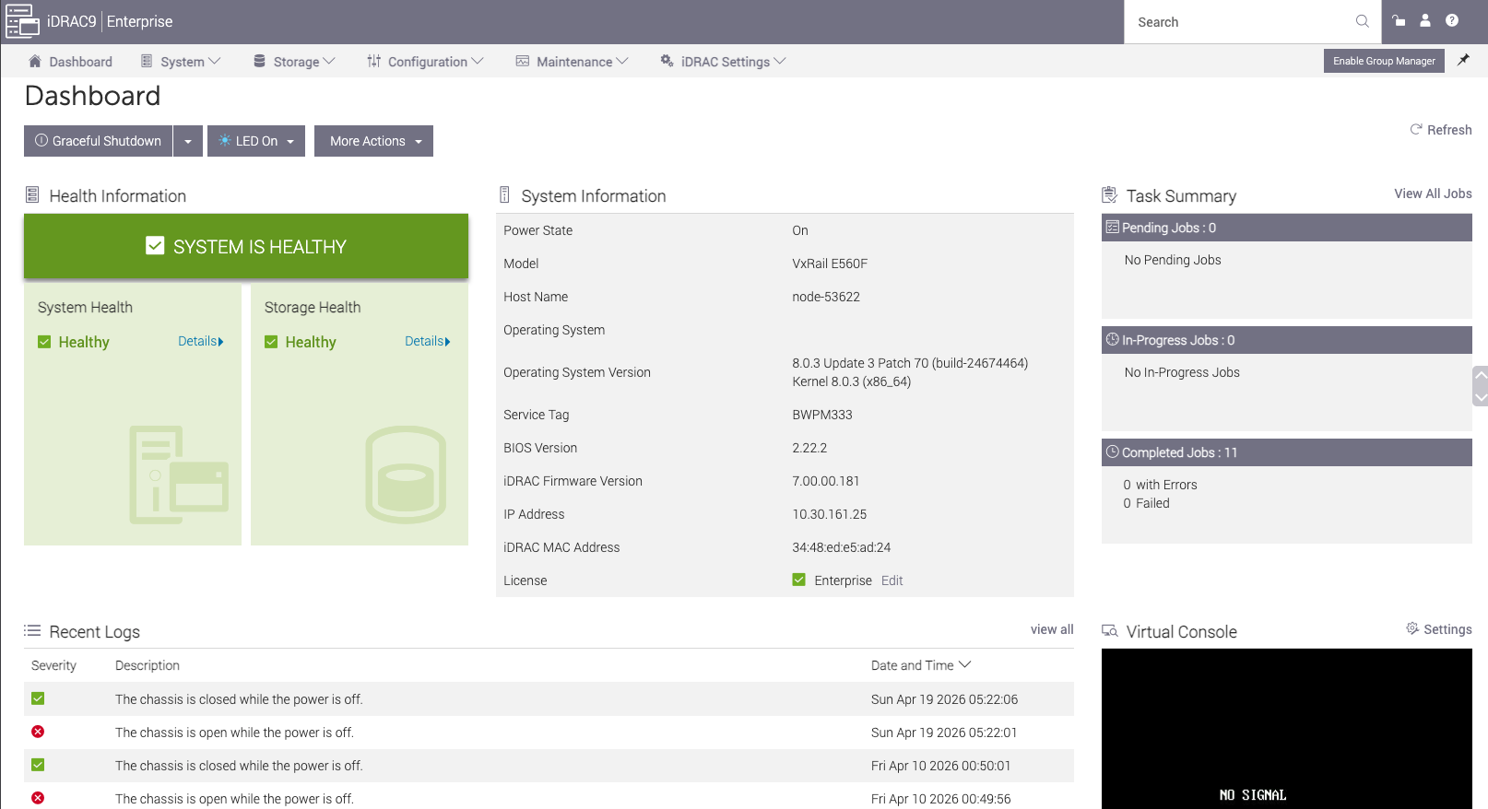Click the Task Summary clipboard icon
Screen dimensions: 1488x809
(x=1110, y=195)
